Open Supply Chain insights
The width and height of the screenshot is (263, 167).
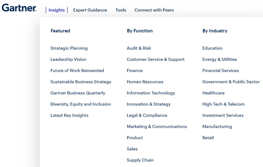(x=140, y=160)
